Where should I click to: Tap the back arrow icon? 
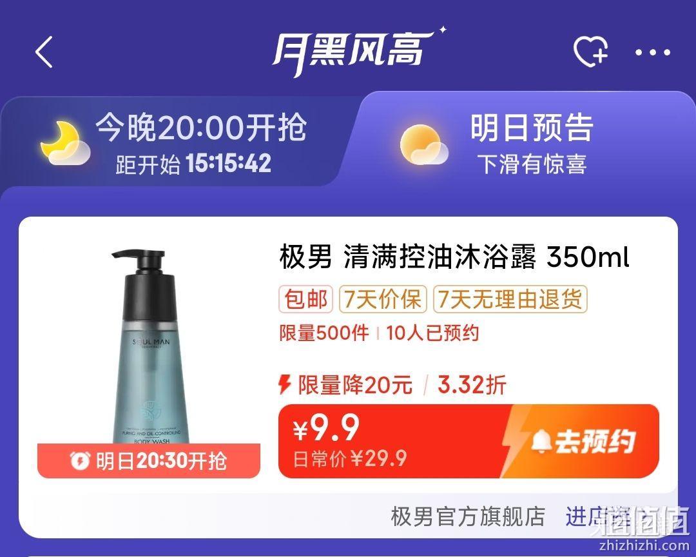[44, 52]
